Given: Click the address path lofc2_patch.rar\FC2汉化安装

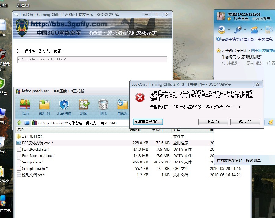Looking at the screenshot, I should pos(60,123).
